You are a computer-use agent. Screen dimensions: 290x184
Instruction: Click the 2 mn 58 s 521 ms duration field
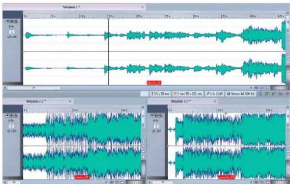tap(188, 94)
